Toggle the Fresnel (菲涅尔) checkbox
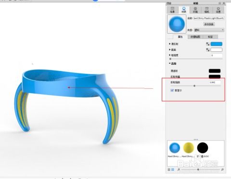 (172, 90)
